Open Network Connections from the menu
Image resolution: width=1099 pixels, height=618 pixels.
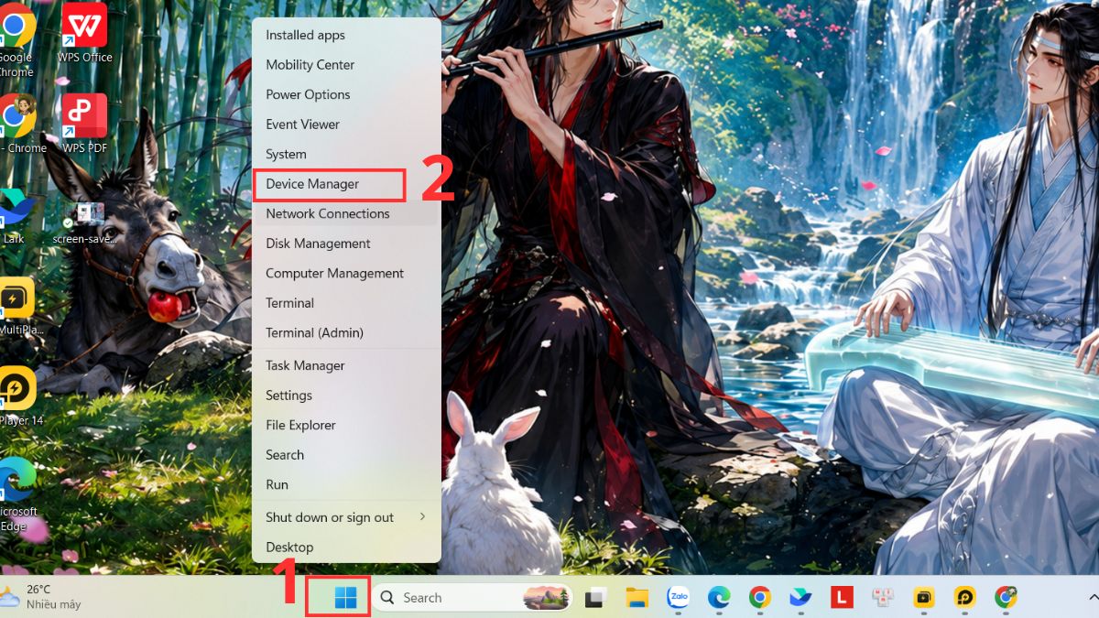[x=346, y=213]
